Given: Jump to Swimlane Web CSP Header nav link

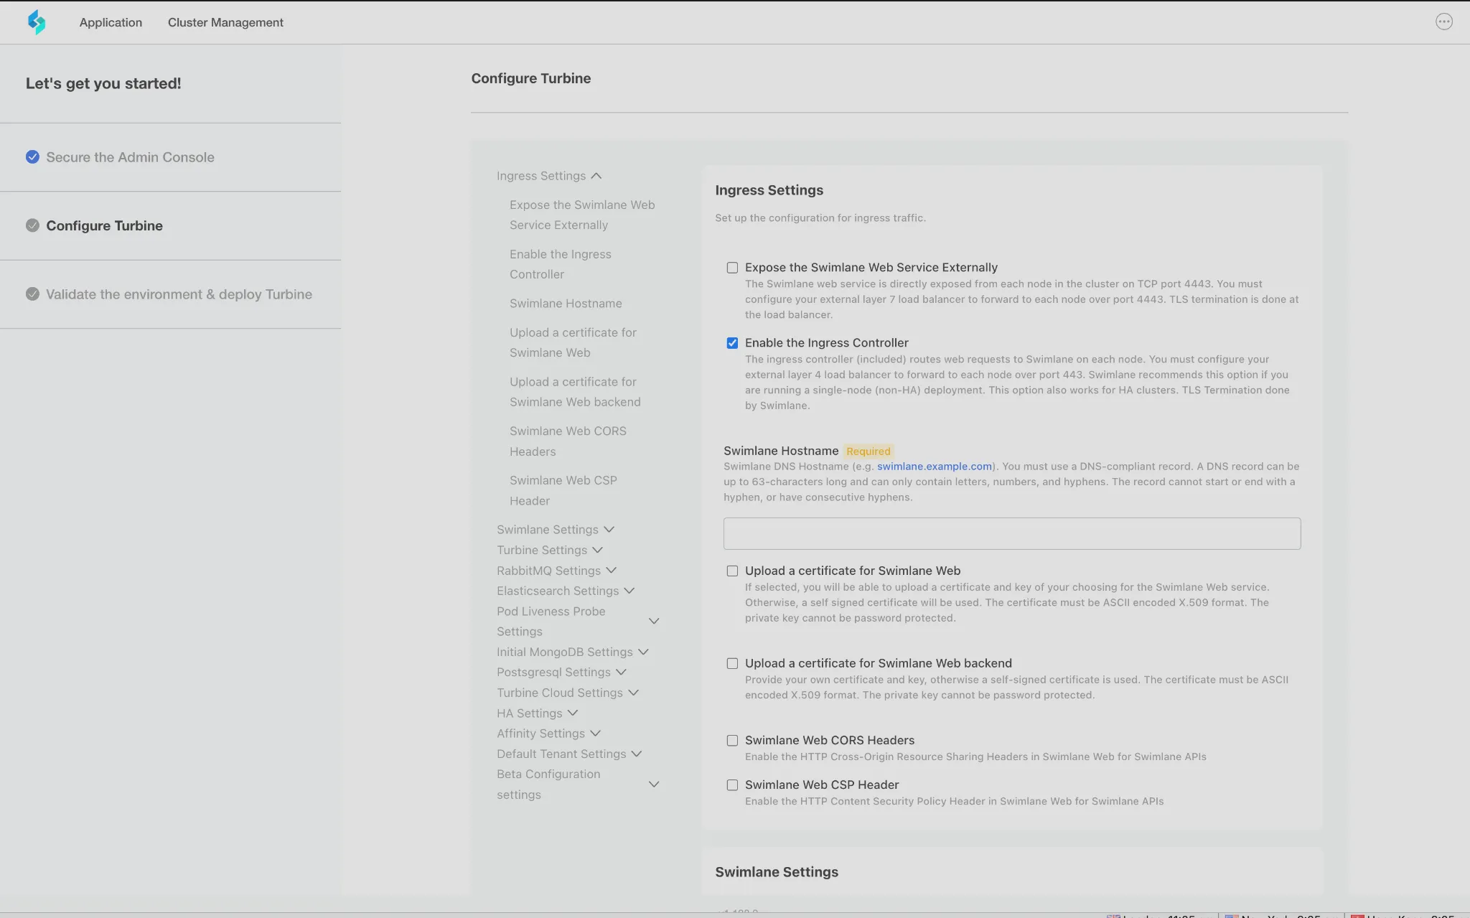Looking at the screenshot, I should (563, 490).
